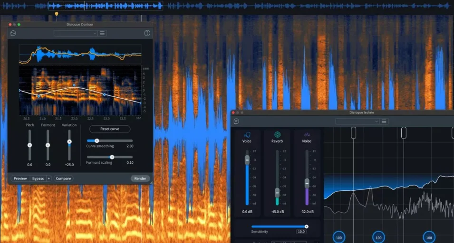Screen dimensions: 454x243
Task: Click the Dialogue Contour module icon
Action: 13,33
